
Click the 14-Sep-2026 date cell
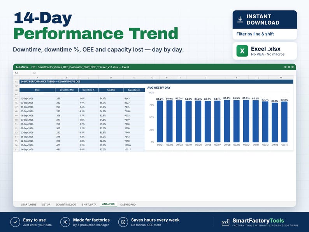coord(37,149)
